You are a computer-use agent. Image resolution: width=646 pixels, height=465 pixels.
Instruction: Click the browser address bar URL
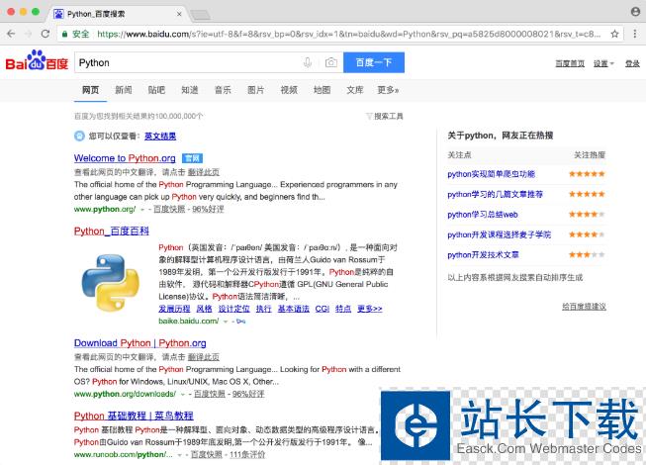(348, 35)
